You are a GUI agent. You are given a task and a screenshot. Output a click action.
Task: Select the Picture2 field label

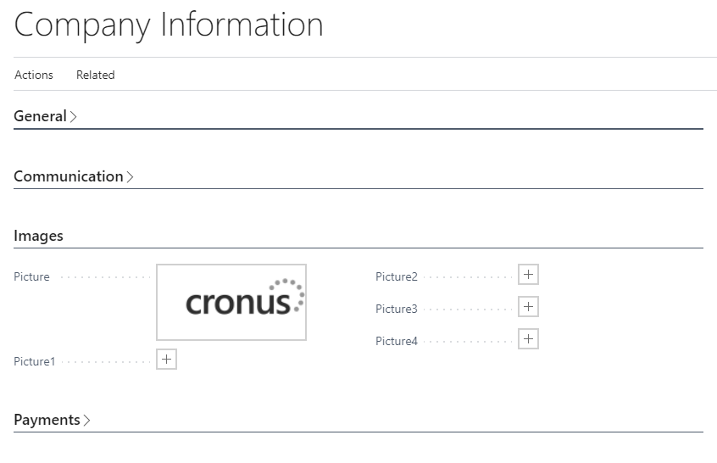[397, 276]
